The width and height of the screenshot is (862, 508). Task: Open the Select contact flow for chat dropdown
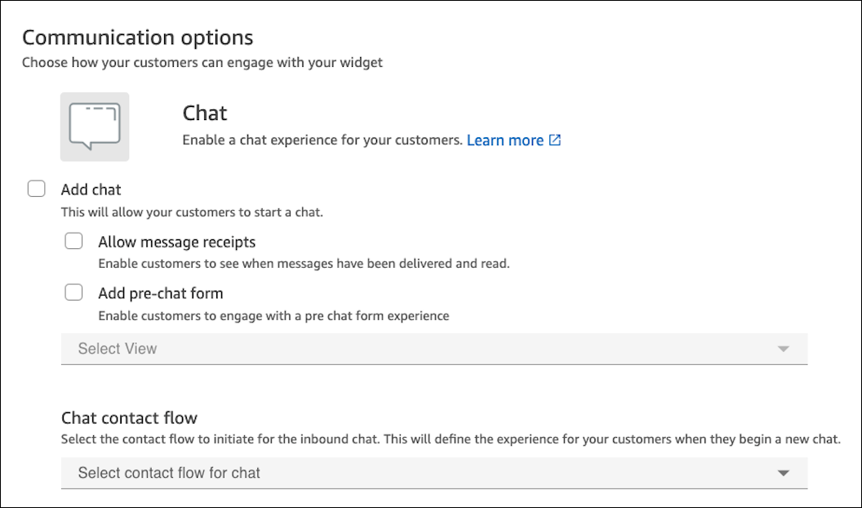coord(433,472)
